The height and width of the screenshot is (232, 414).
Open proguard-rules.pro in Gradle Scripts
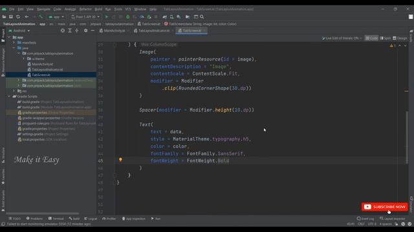click(x=36, y=123)
